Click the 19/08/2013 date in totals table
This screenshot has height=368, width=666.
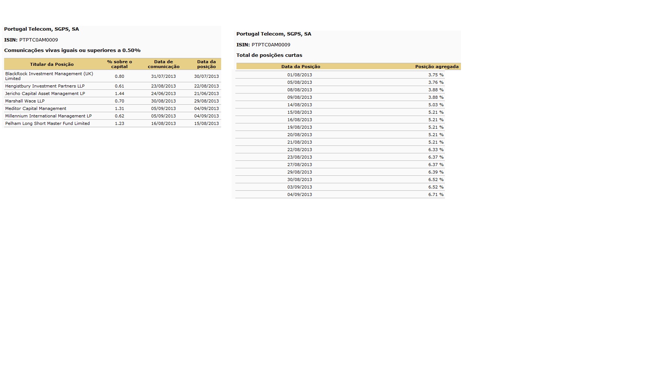(300, 127)
